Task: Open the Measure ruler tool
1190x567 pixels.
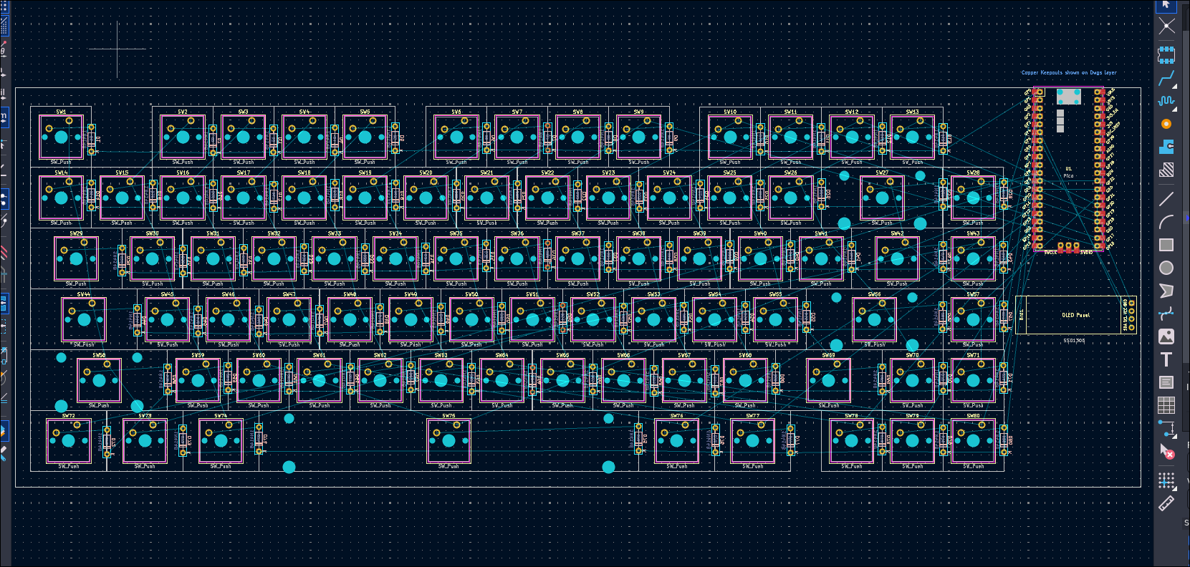Action: coord(1166,504)
